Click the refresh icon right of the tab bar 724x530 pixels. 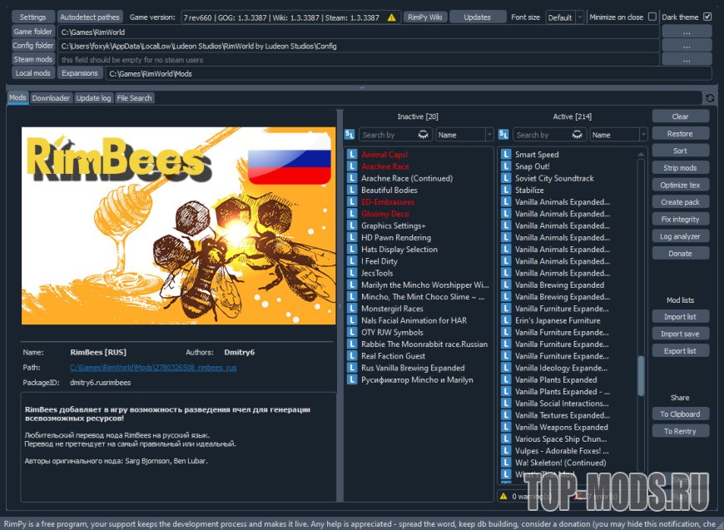click(709, 98)
